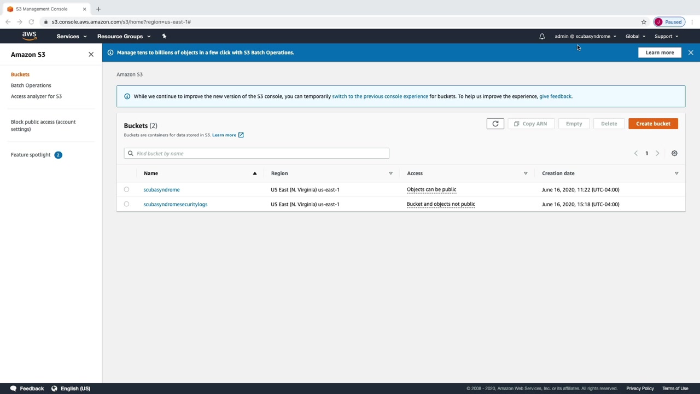Open Feature spotlight in sidebar
Screen dimensions: 700x394
31,155
